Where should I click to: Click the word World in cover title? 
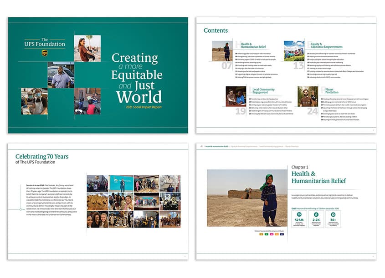pos(139,97)
